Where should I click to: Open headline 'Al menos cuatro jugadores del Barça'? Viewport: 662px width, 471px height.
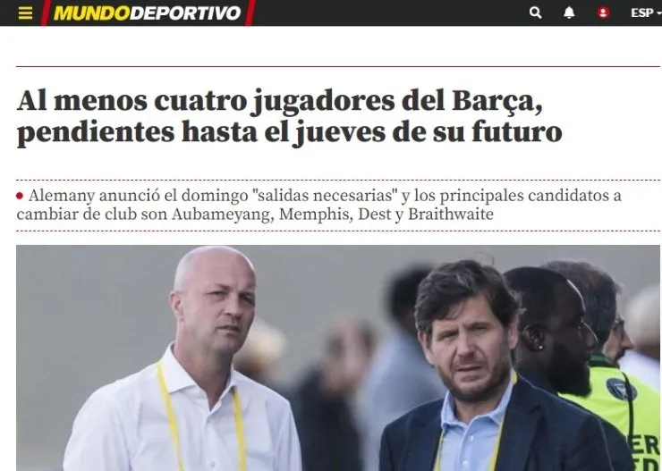tap(279, 101)
